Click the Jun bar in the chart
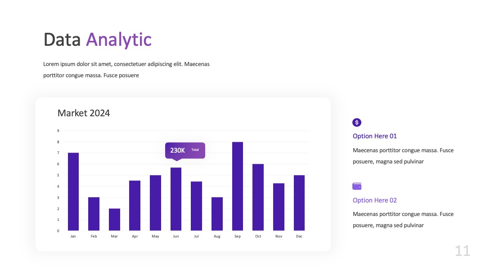The width and height of the screenshot is (486, 273). [x=176, y=199]
